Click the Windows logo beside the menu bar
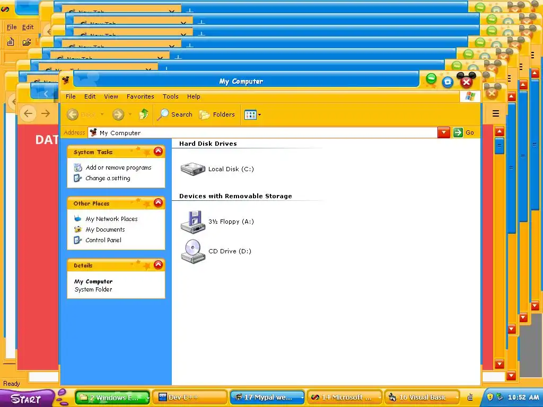The image size is (543, 407). click(x=470, y=96)
